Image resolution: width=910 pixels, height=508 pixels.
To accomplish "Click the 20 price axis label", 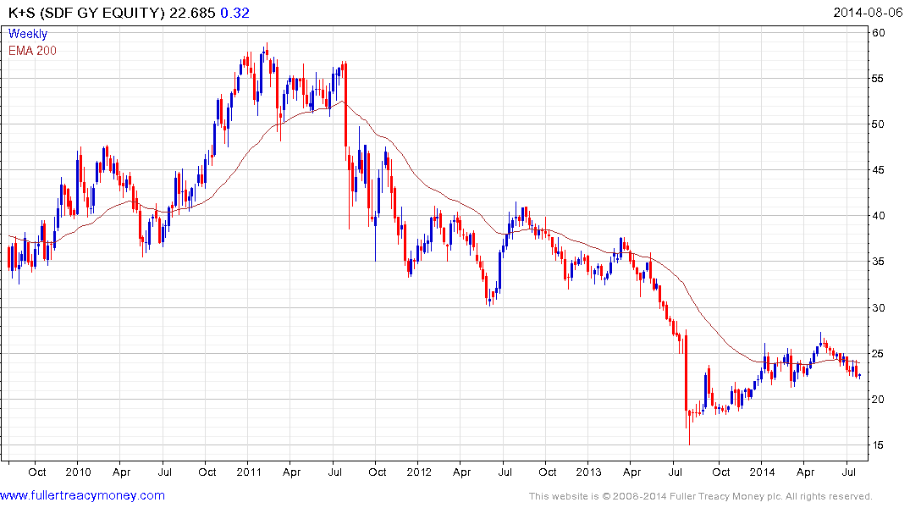I will pos(879,400).
